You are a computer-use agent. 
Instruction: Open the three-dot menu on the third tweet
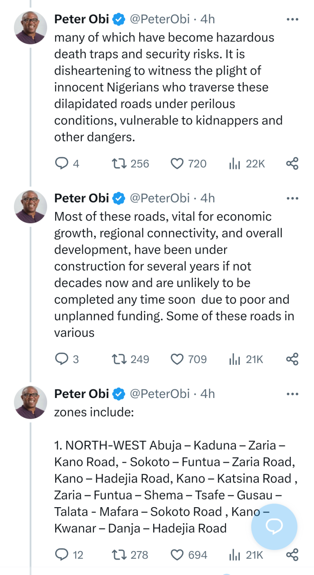point(292,394)
